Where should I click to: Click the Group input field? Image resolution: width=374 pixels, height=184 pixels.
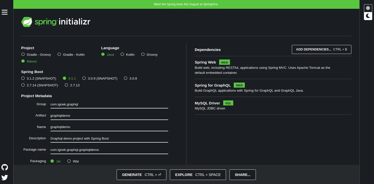[109, 104]
